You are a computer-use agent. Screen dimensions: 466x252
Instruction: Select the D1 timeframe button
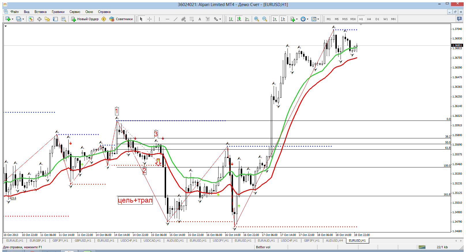coord(377,19)
